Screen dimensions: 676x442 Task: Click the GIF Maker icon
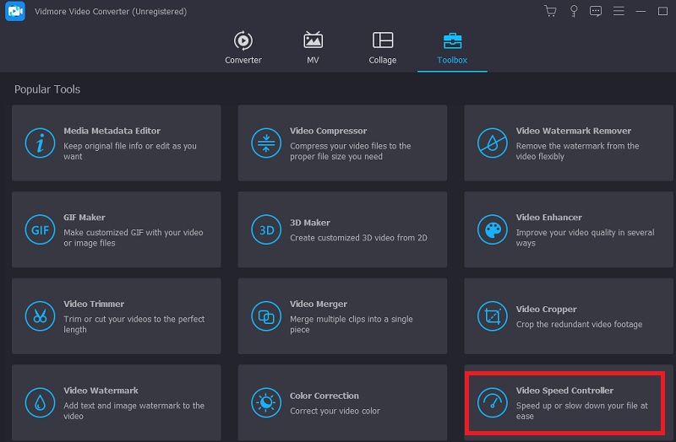coord(40,229)
